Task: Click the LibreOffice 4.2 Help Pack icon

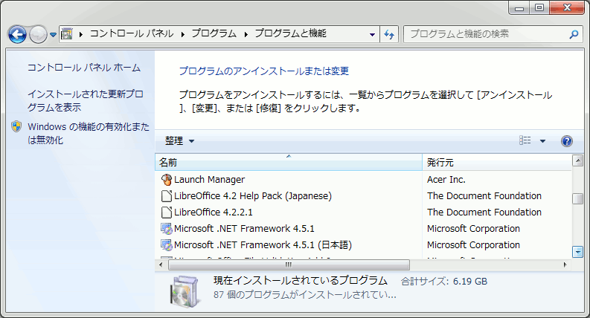Action: (x=167, y=196)
